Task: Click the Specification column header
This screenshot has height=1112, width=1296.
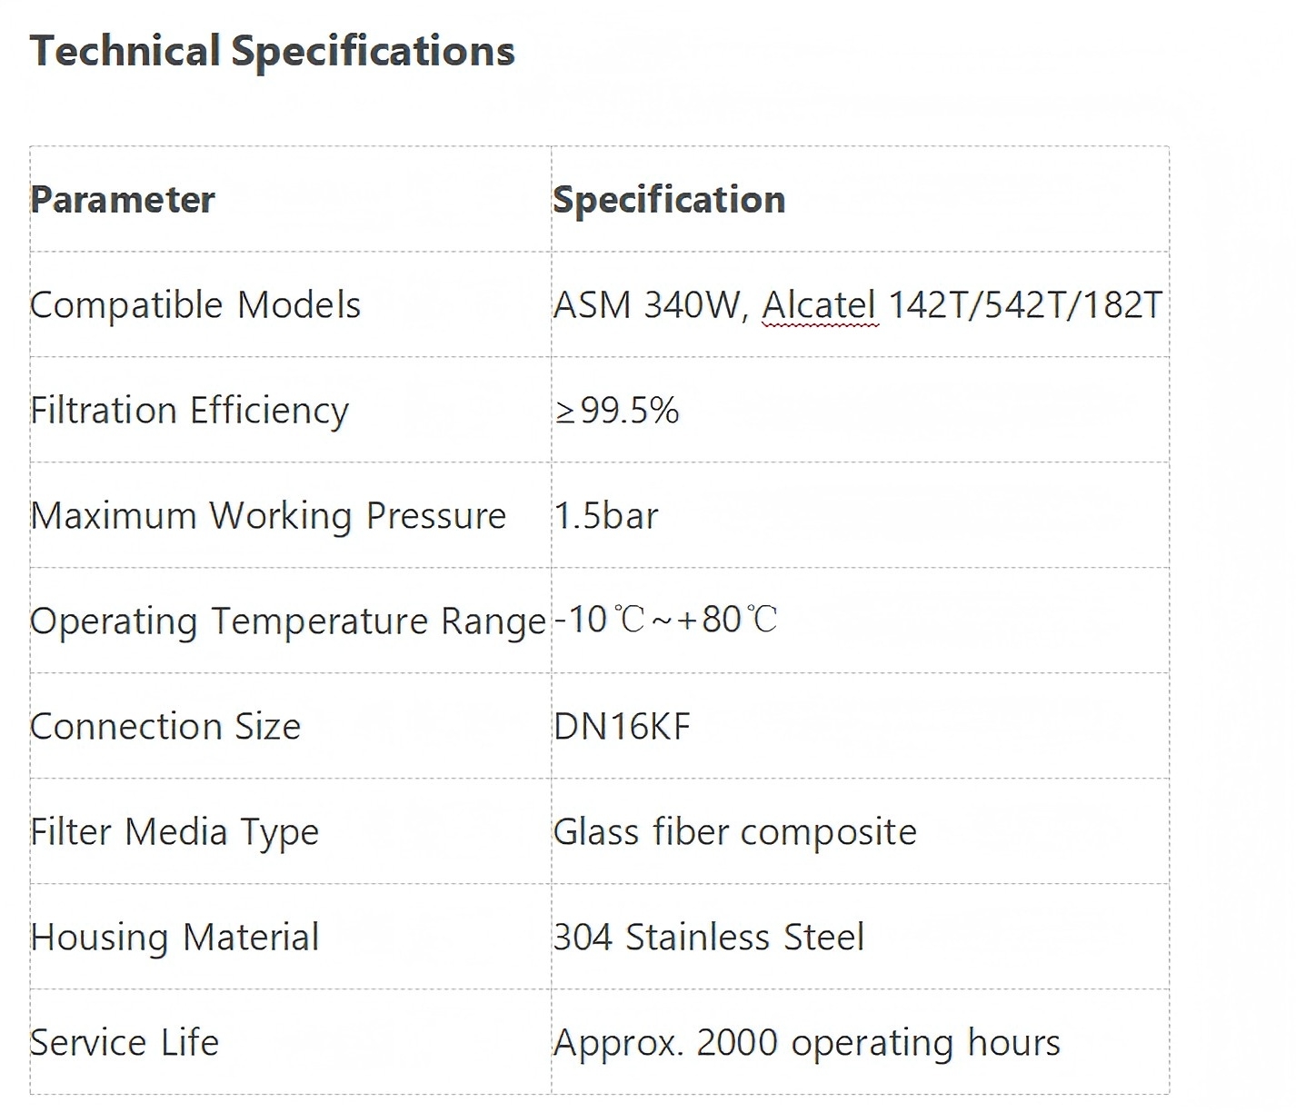Action: [669, 200]
